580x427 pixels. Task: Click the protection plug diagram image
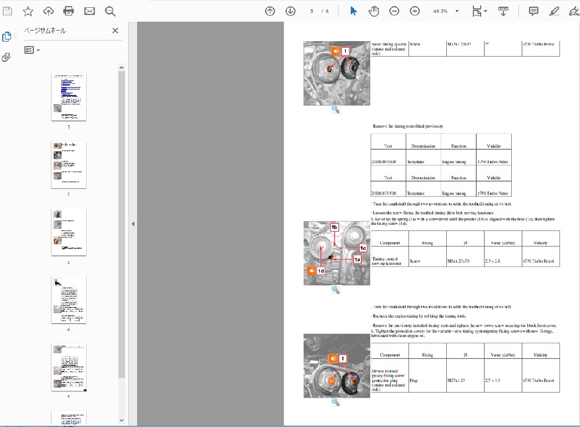[336, 366]
